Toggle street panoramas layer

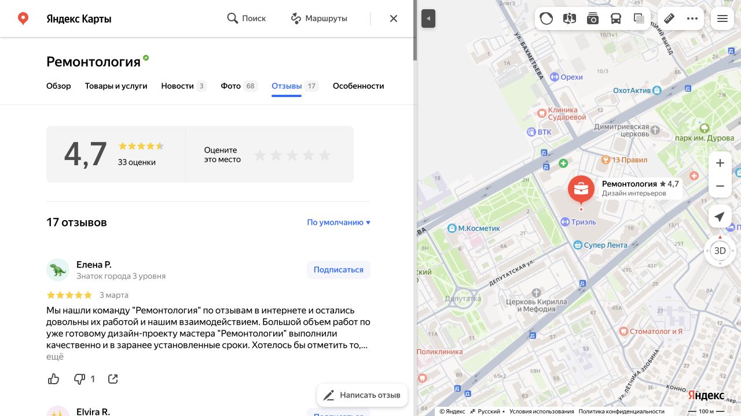pyautogui.click(x=570, y=18)
